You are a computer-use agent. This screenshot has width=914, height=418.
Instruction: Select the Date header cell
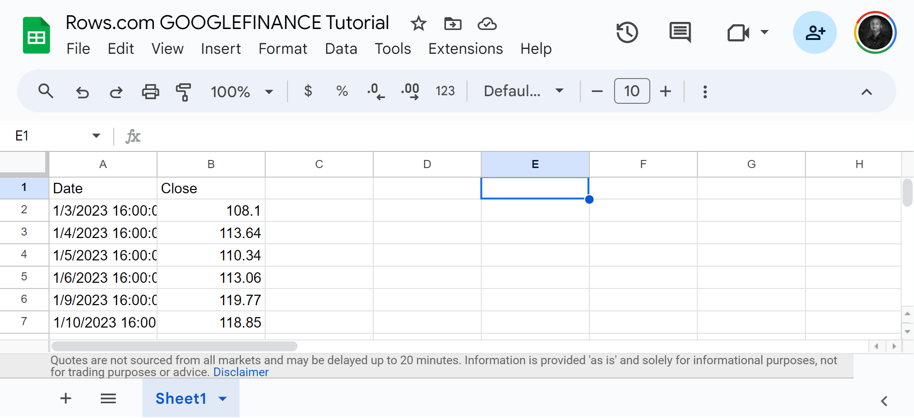[x=103, y=188]
